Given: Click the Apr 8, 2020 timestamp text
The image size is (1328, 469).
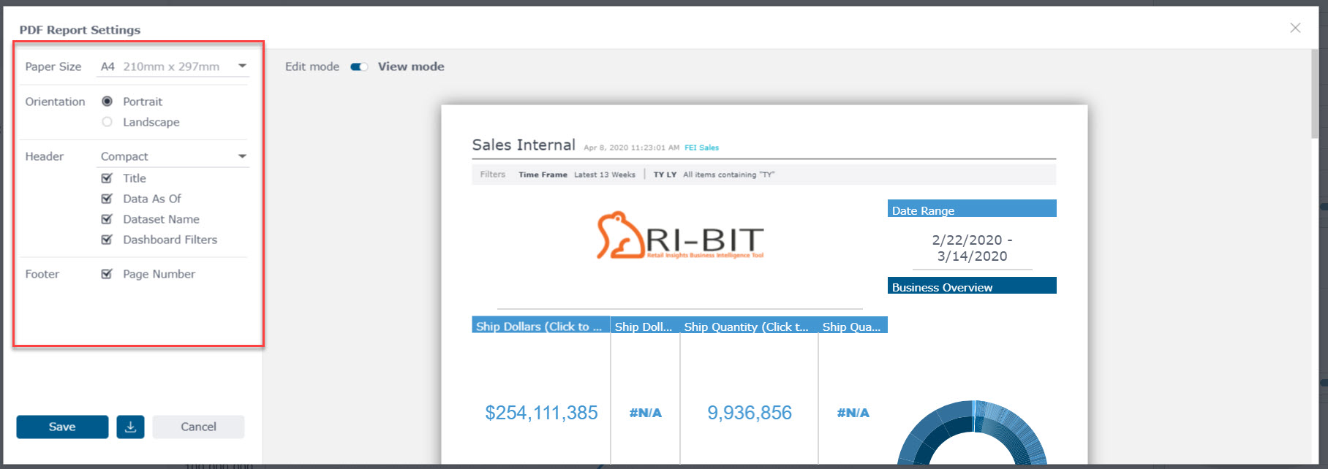Looking at the screenshot, I should click(632, 148).
